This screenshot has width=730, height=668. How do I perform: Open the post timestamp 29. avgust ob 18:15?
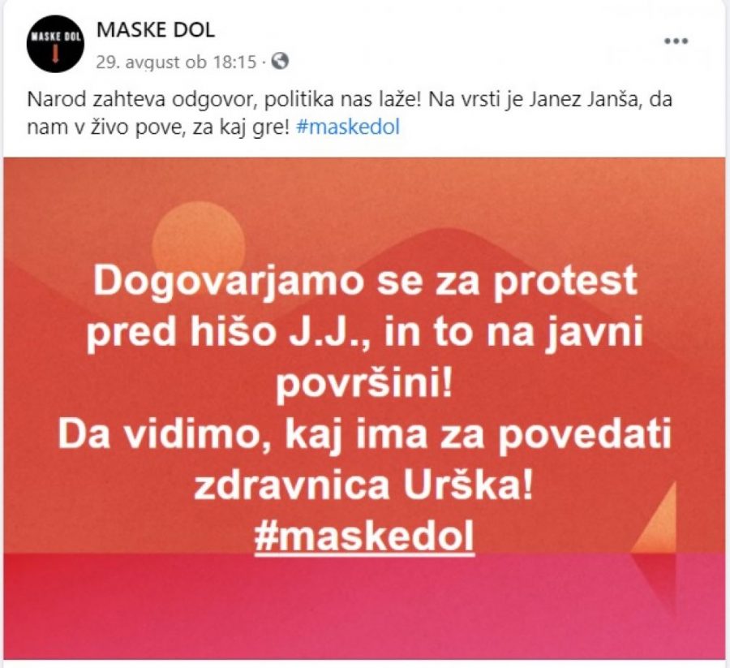(176, 62)
